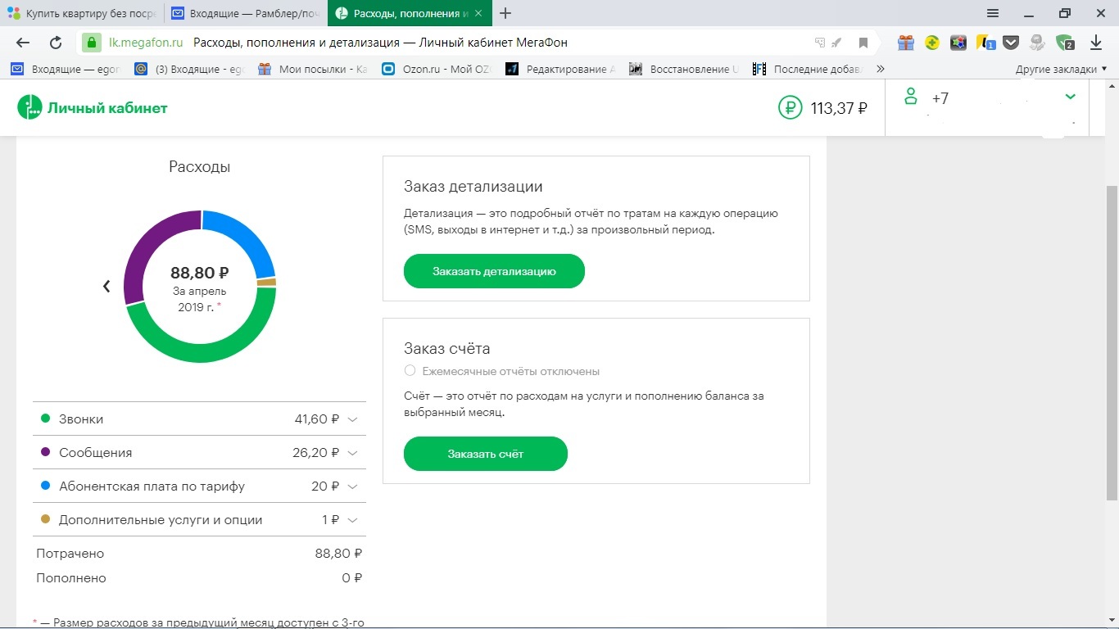Click the Личный кабинет header link
The image size is (1119, 629).
tap(107, 107)
